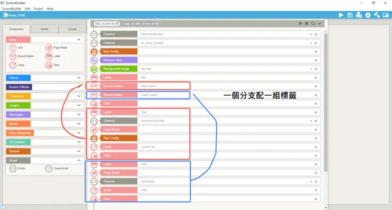Delete the Label start row
This screenshot has height=210, width=392.
coord(316,112)
